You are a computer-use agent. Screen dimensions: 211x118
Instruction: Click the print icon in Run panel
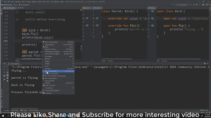coord(7,78)
